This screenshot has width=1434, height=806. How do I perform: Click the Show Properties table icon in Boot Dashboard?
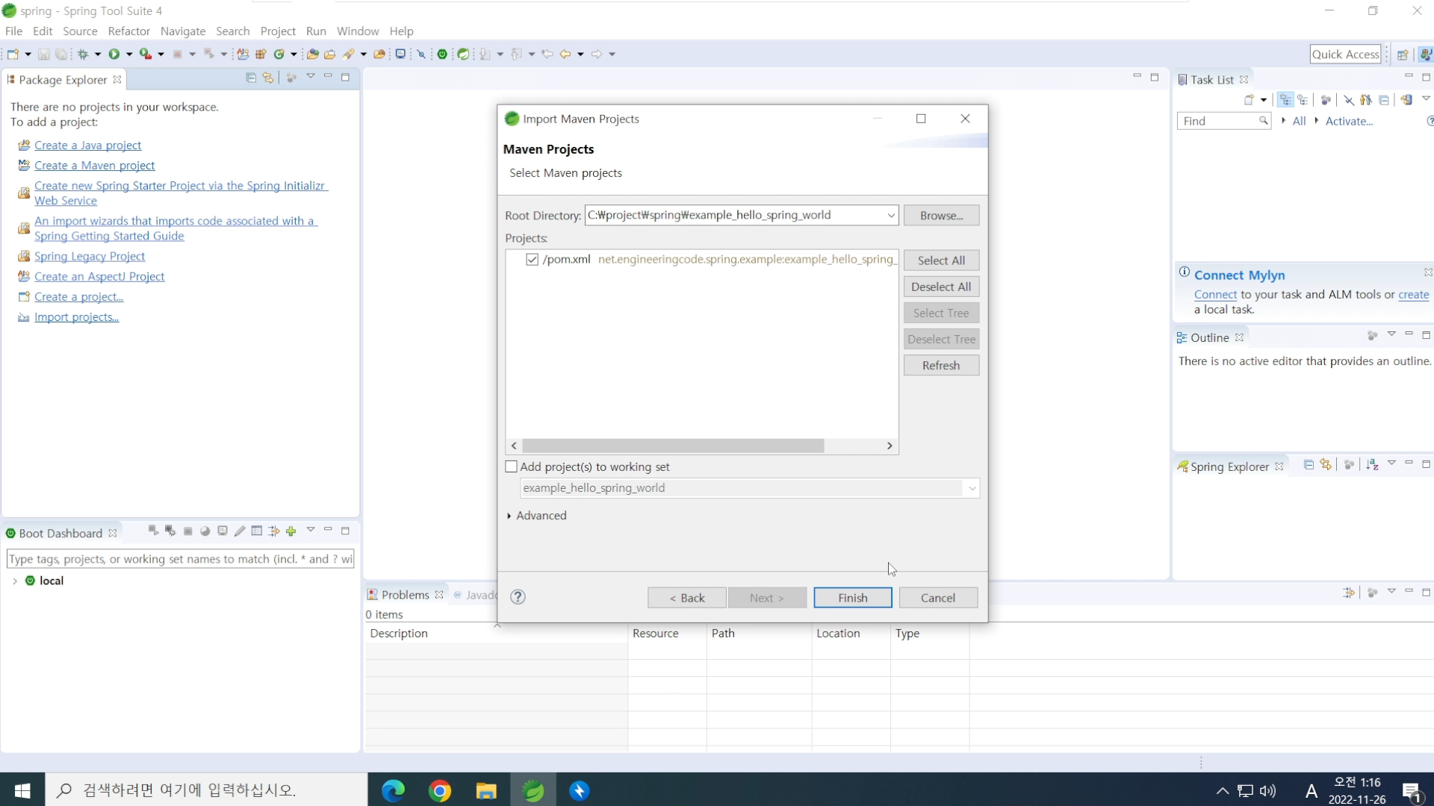click(x=257, y=531)
